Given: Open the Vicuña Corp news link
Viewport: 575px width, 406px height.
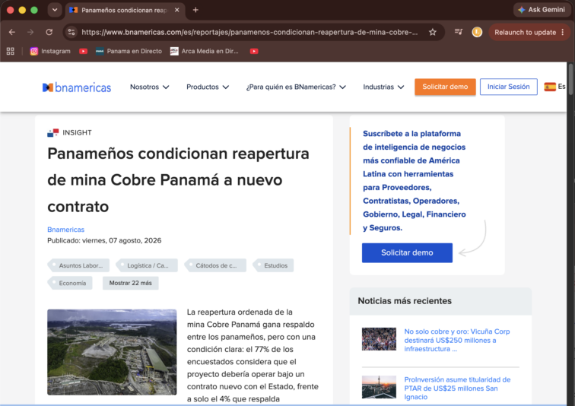Looking at the screenshot, I should pyautogui.click(x=457, y=340).
